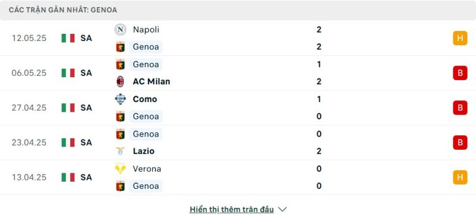Click orange H draw badge for Verona match
Viewport: 476px width, 215px height.
tap(460, 177)
